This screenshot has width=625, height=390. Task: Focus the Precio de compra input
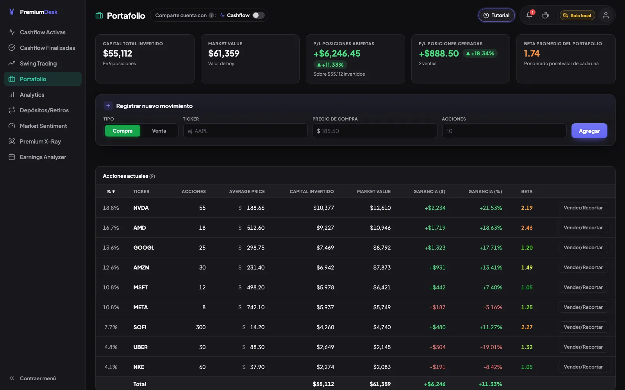pyautogui.click(x=375, y=131)
